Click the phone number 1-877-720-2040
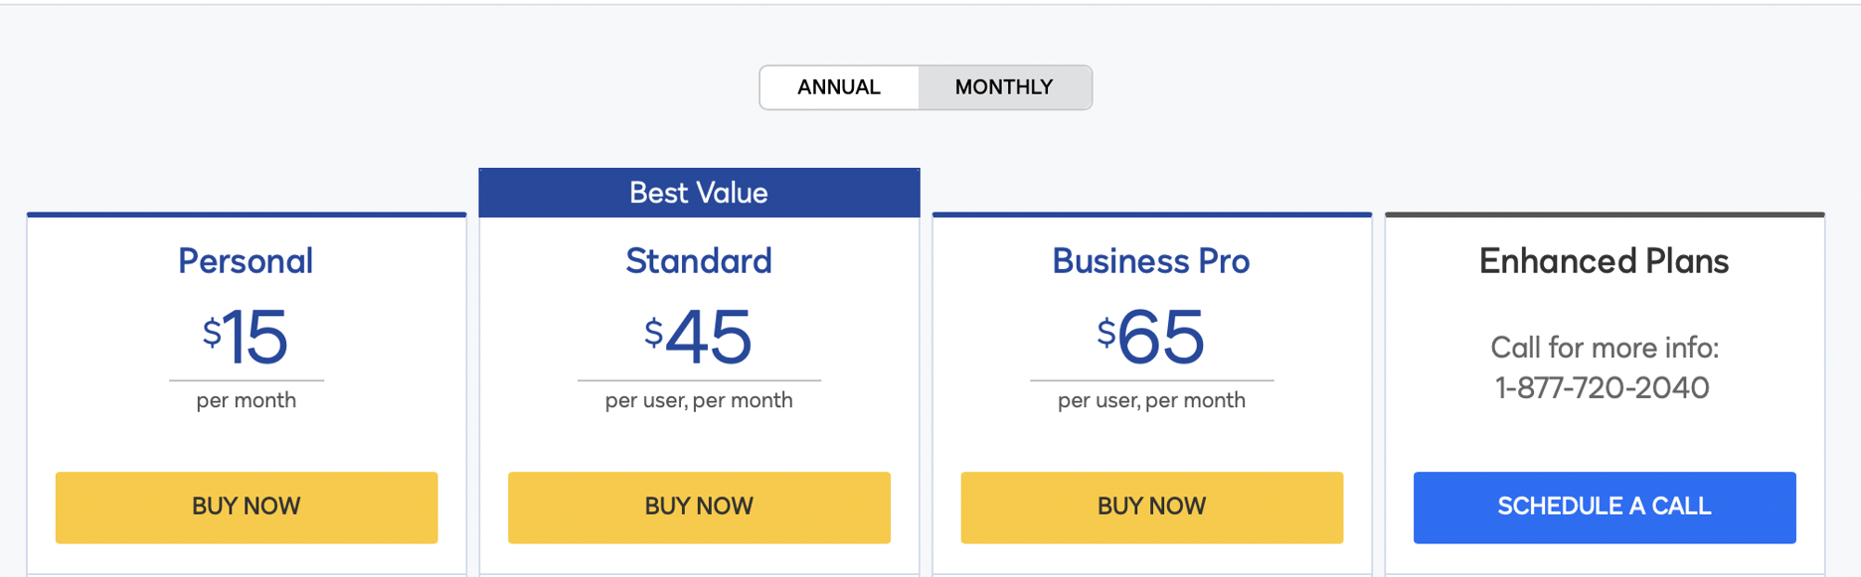 click(1603, 387)
